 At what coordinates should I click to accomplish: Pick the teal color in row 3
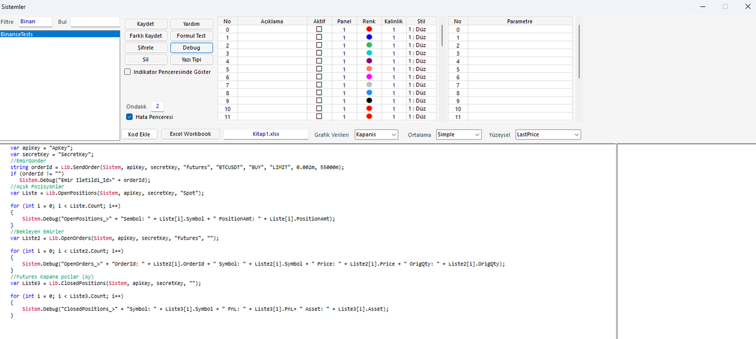pos(369,53)
